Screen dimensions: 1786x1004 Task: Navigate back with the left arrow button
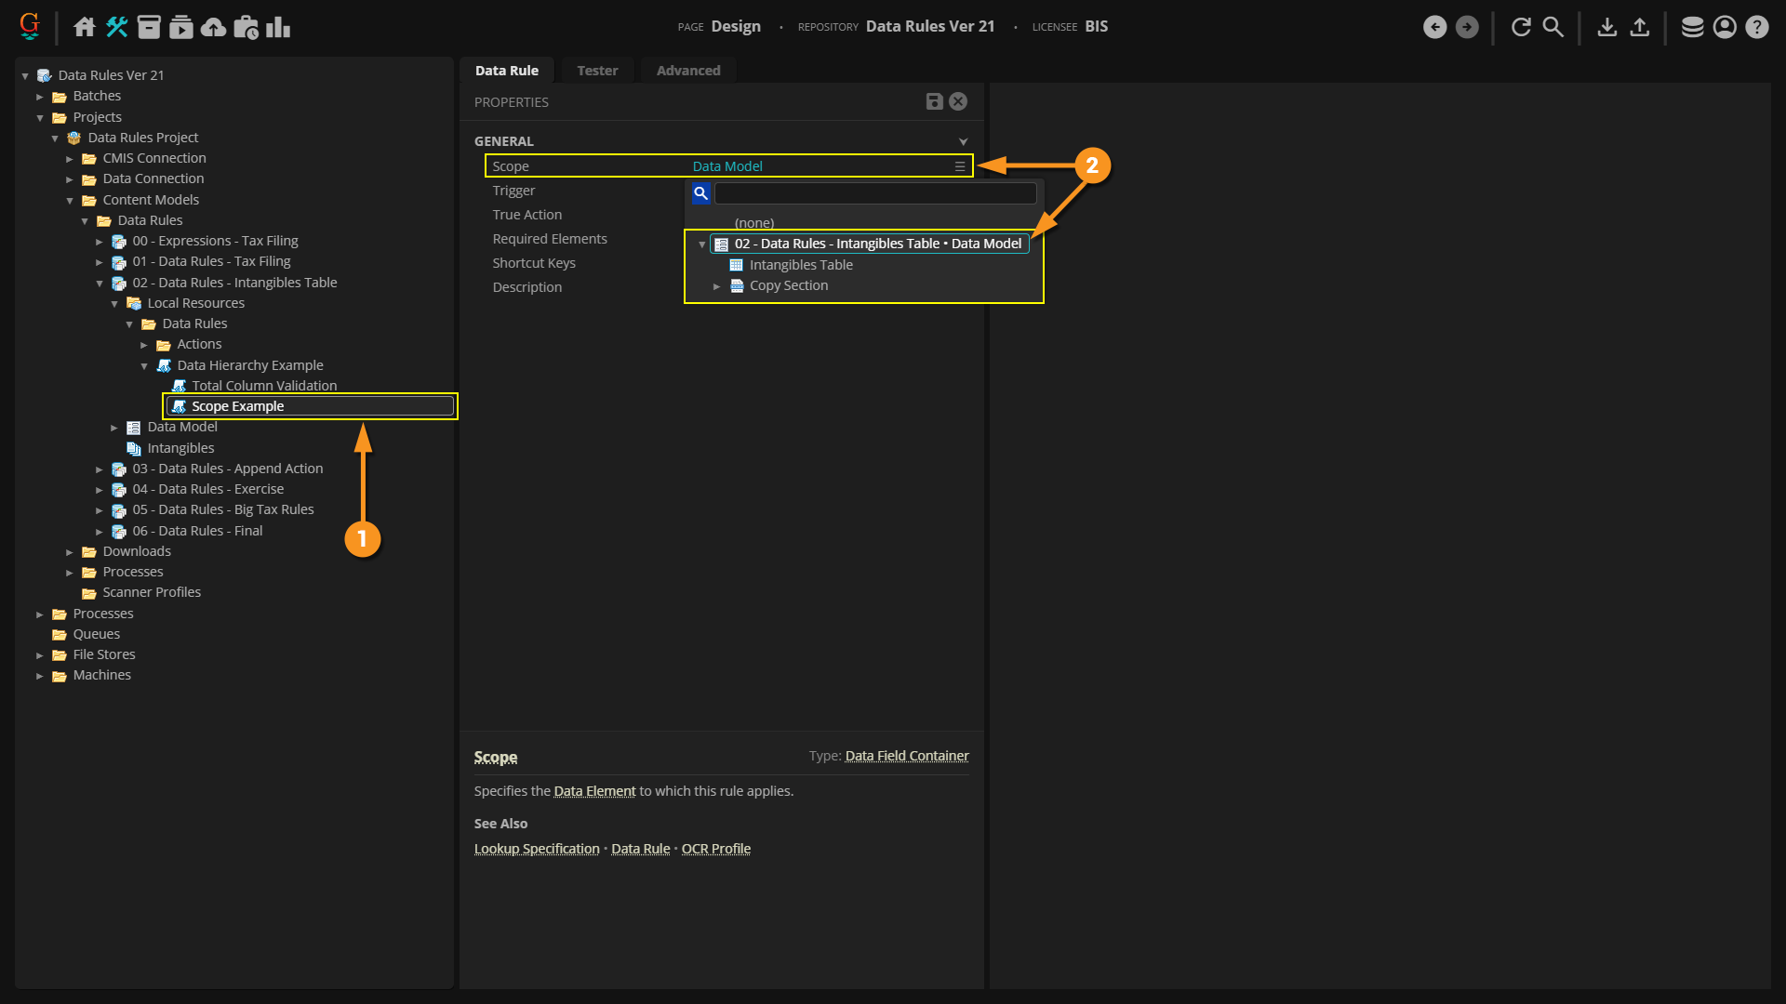(x=1434, y=27)
